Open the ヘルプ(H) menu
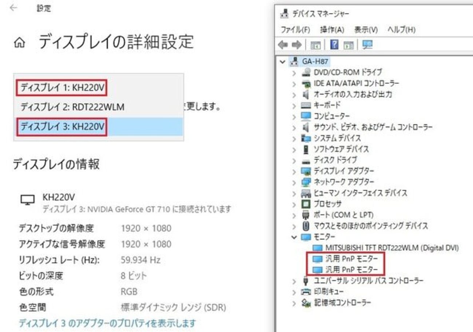Screen dimensions: 473x332 point(401,29)
